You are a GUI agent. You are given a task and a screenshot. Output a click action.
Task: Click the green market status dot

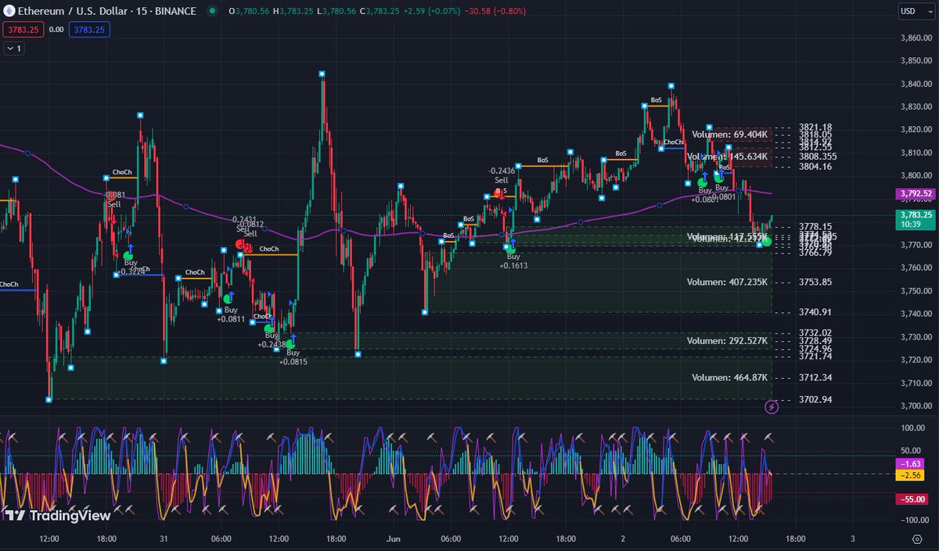click(213, 12)
